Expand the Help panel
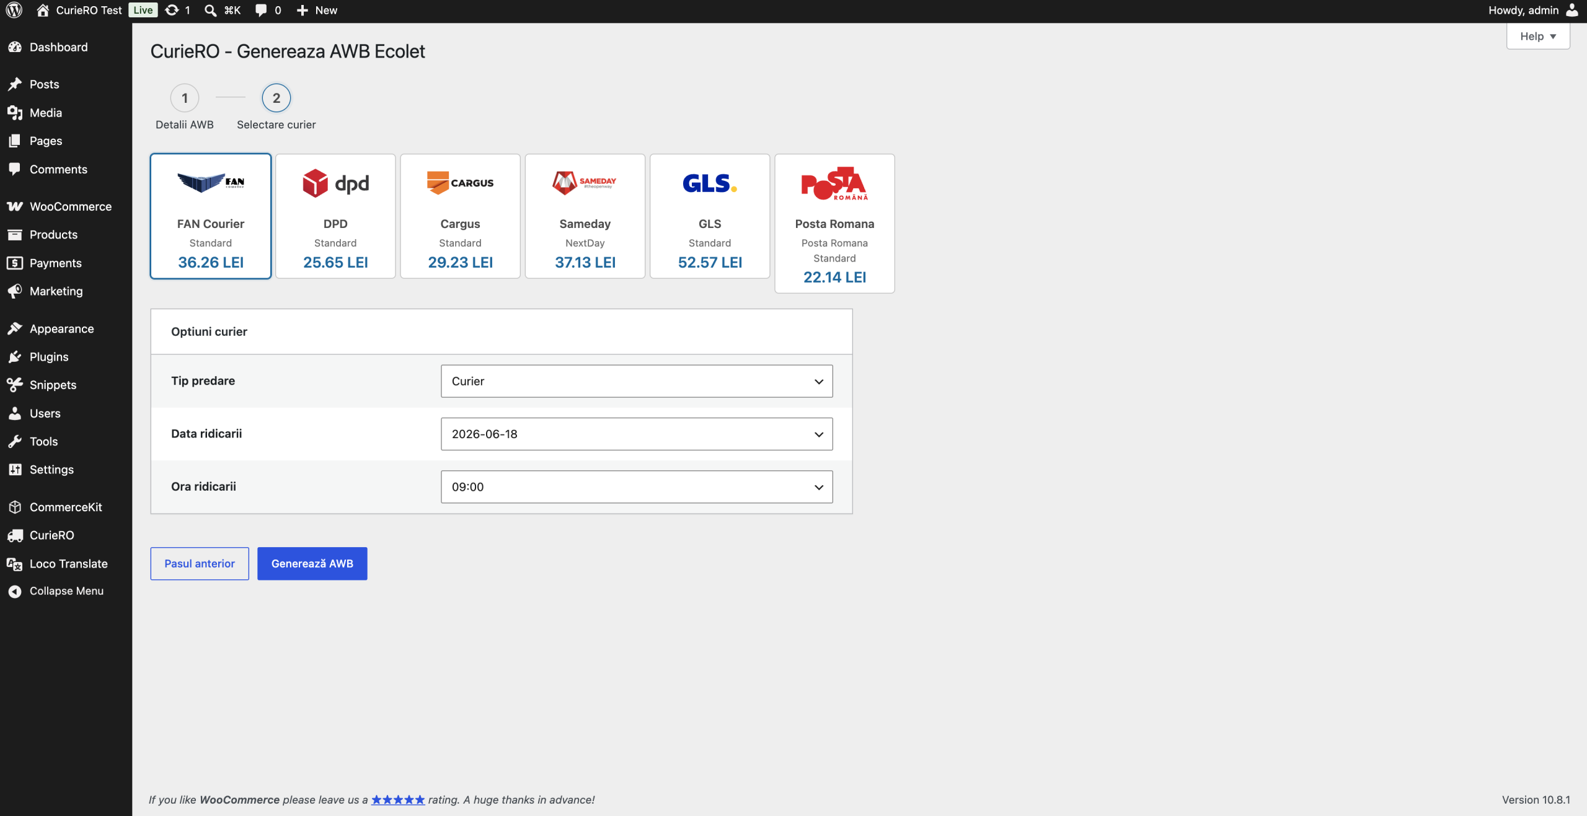The height and width of the screenshot is (816, 1587). [x=1538, y=36]
